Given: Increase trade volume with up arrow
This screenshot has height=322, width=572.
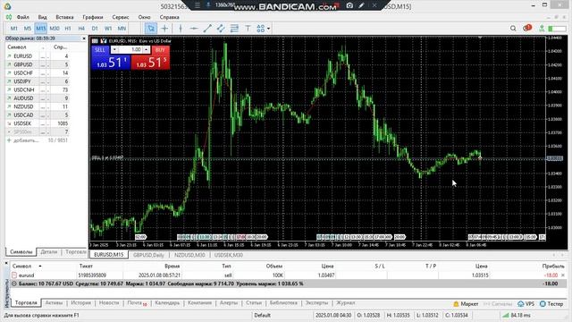Looking at the screenshot, I should pyautogui.click(x=146, y=50).
